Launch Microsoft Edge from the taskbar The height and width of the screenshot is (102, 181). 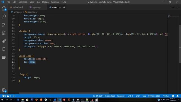pos(18,100)
